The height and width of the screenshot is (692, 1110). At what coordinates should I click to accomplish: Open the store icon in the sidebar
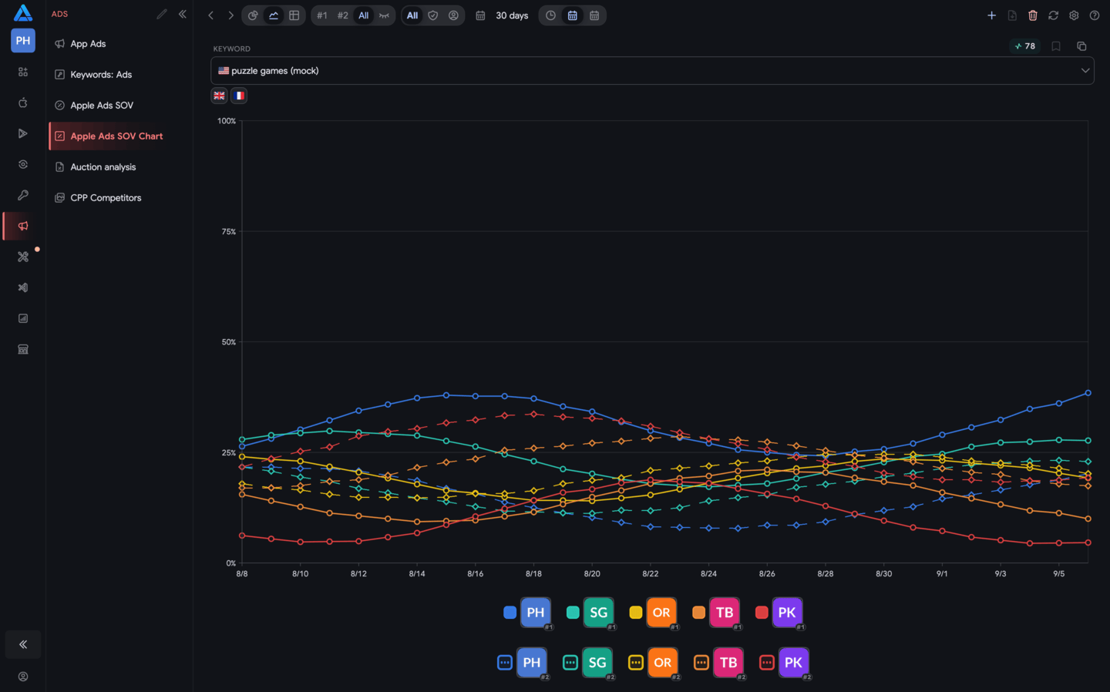tap(23, 349)
